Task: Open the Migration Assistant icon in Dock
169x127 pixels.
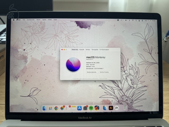Action: (x=105, y=108)
